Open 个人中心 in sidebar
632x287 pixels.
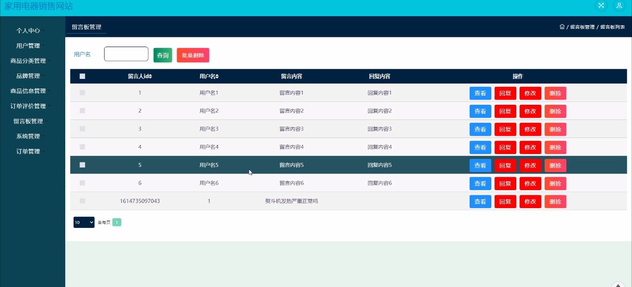(28, 30)
